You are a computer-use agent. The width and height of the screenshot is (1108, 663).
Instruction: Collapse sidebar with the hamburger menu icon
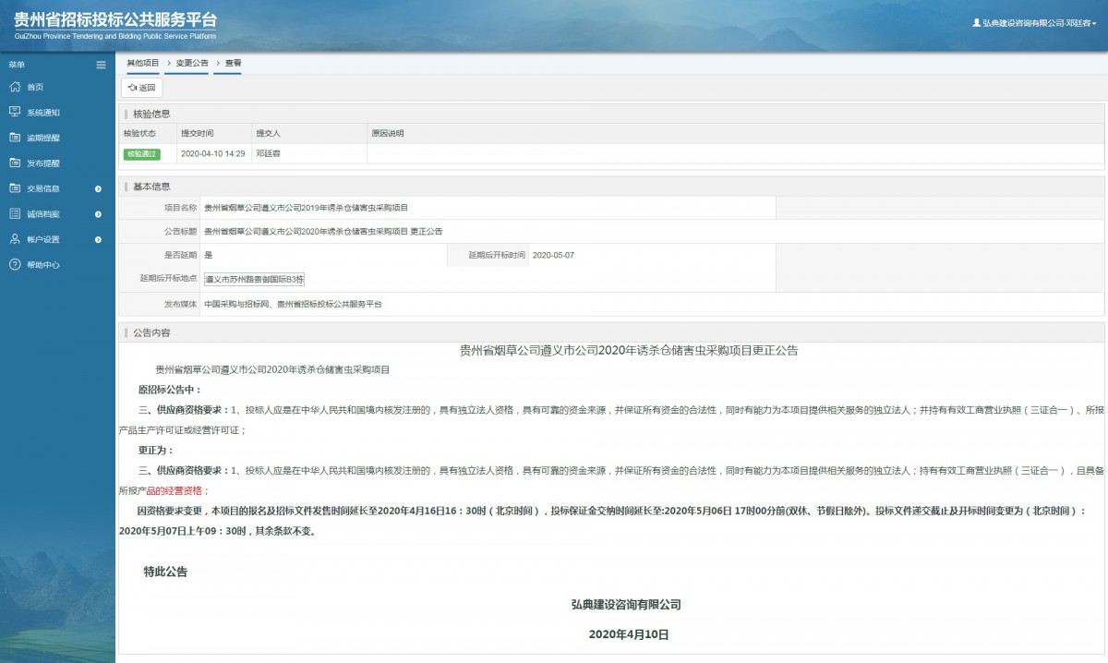click(x=101, y=65)
